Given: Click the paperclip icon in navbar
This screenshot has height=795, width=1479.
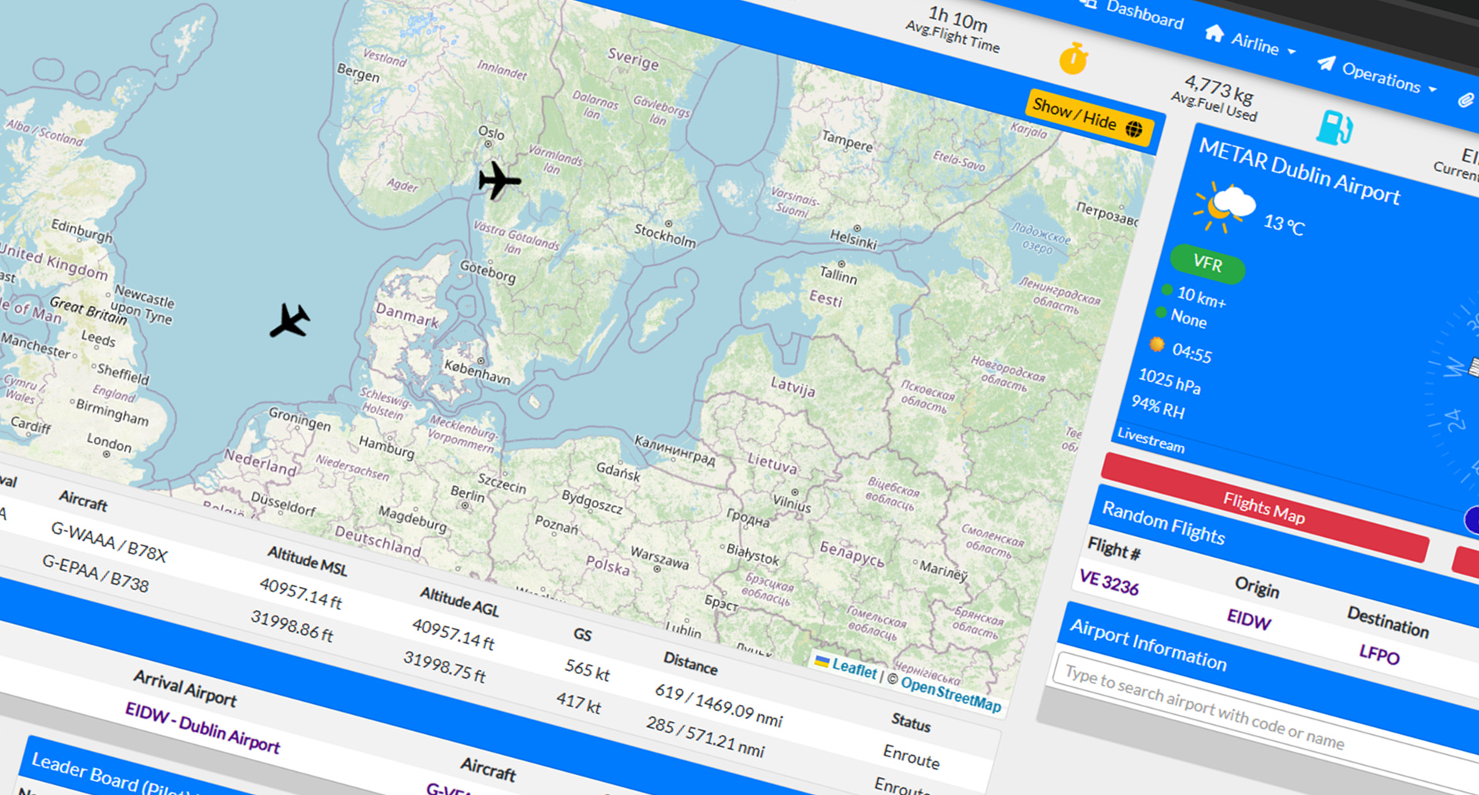Looking at the screenshot, I should pyautogui.click(x=1465, y=99).
